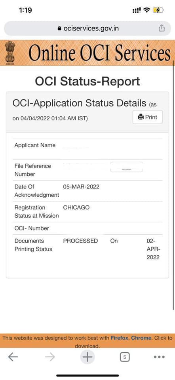The image size is (175, 380).
Task: Select the small box beside File Reference Number
Action: coord(127,167)
